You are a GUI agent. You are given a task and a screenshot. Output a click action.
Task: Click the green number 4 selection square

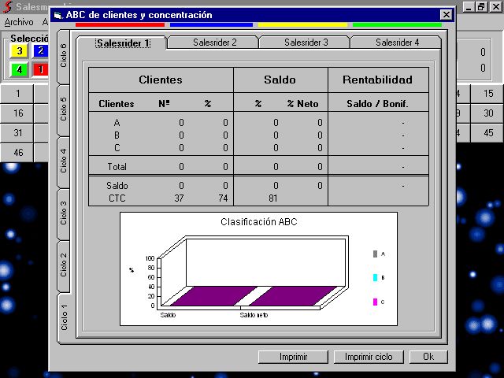[20, 70]
